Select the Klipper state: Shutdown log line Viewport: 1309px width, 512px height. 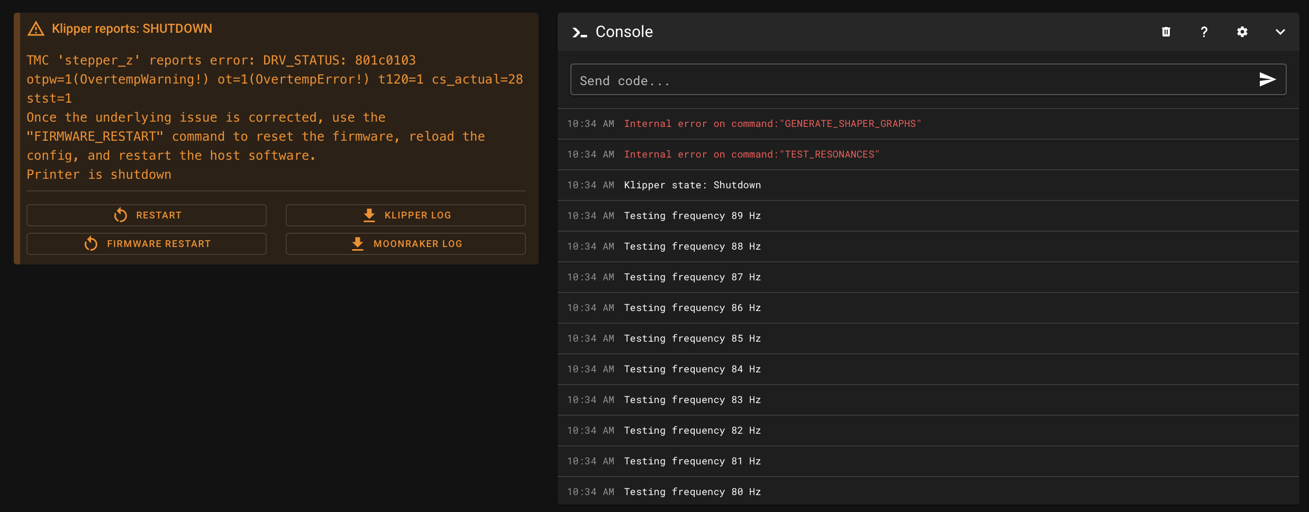coord(692,185)
